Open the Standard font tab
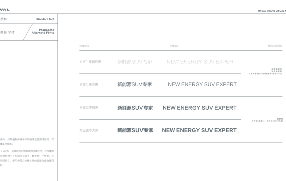 (x=45, y=19)
